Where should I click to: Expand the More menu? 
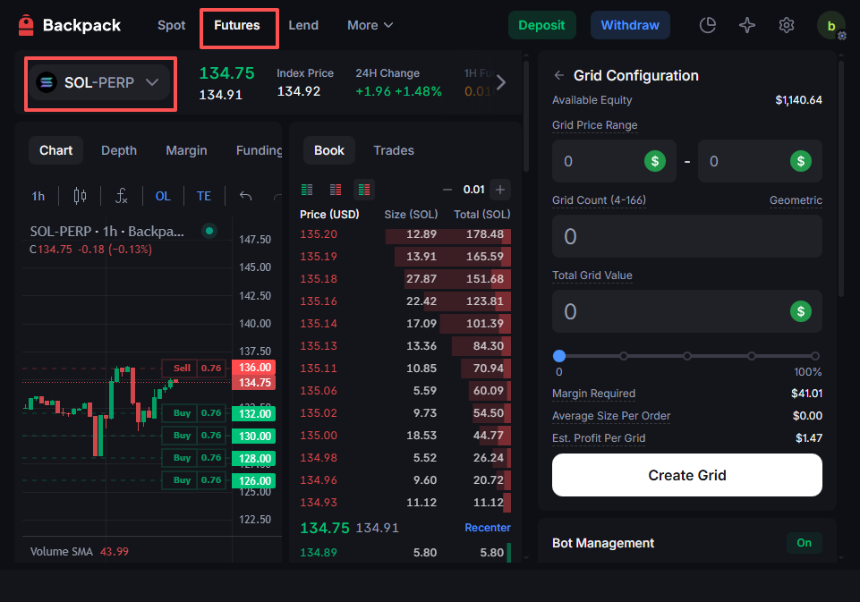pyautogui.click(x=370, y=25)
